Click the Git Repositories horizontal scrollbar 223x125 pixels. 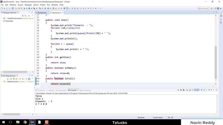coord(11,114)
